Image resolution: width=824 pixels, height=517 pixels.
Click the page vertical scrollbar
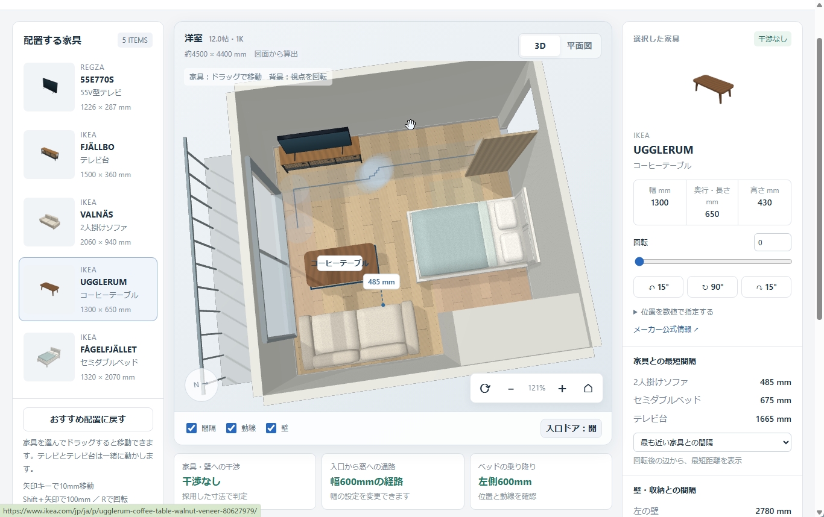pyautogui.click(x=819, y=178)
